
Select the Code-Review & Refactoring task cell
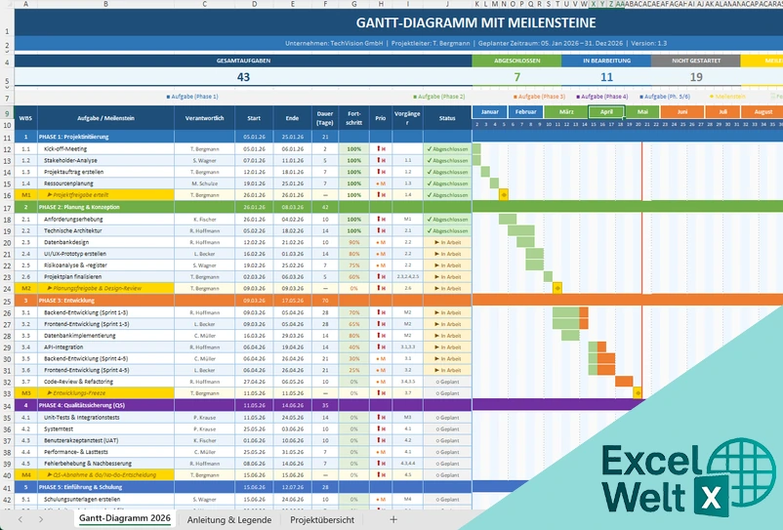[105, 382]
